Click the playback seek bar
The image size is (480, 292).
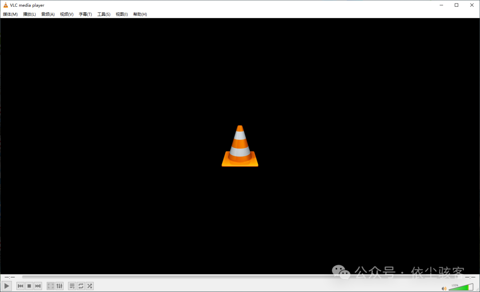click(x=240, y=277)
